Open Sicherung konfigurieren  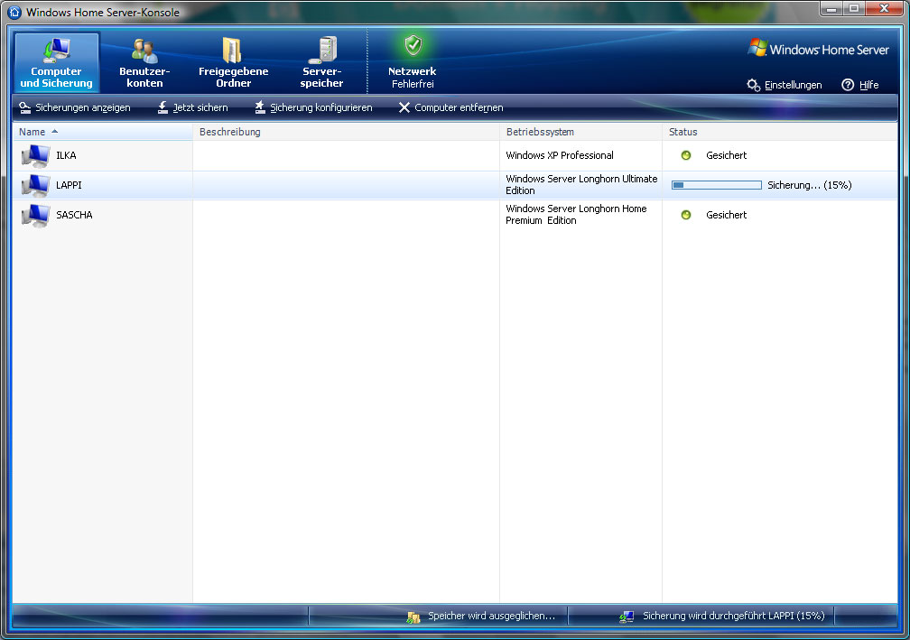[x=313, y=107]
